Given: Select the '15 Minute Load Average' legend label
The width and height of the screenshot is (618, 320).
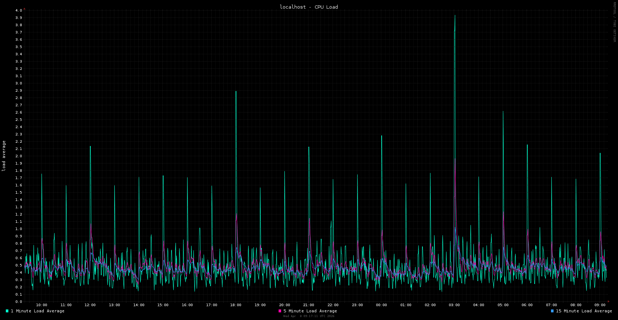Looking at the screenshot, I should 584,311.
